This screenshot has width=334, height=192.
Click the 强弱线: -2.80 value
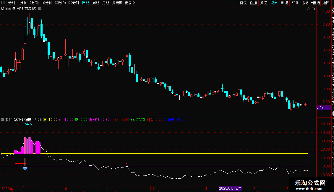tap(99, 120)
